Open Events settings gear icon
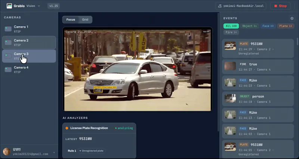The width and height of the screenshot is (299, 159). (x=292, y=18)
